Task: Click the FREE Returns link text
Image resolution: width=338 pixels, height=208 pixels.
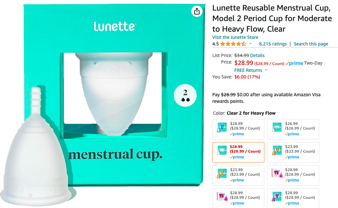Action: [x=248, y=70]
